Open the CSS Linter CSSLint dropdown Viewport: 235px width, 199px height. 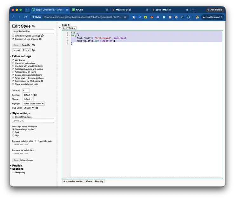point(29,108)
